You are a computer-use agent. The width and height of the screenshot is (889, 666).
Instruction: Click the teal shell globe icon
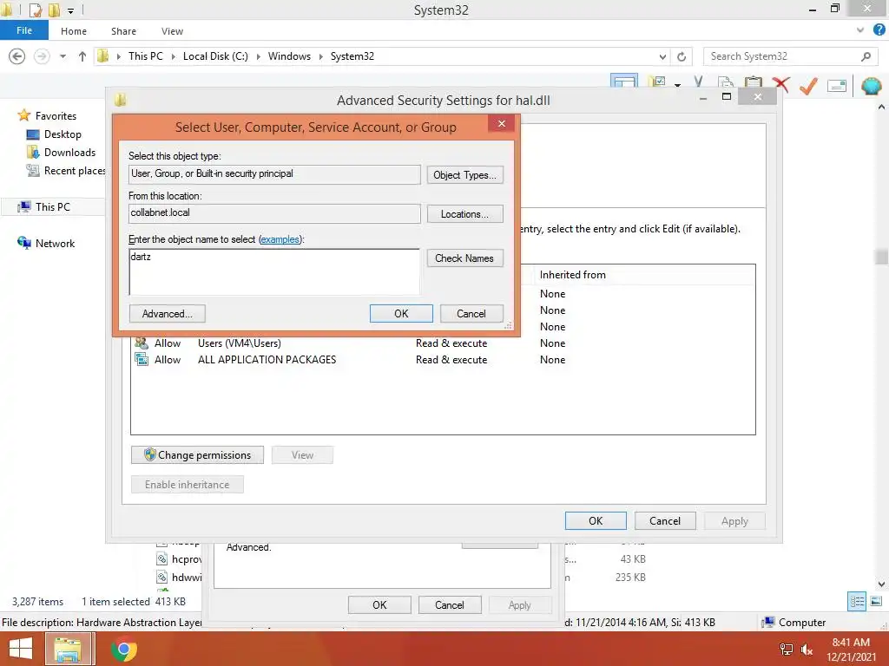(872, 86)
